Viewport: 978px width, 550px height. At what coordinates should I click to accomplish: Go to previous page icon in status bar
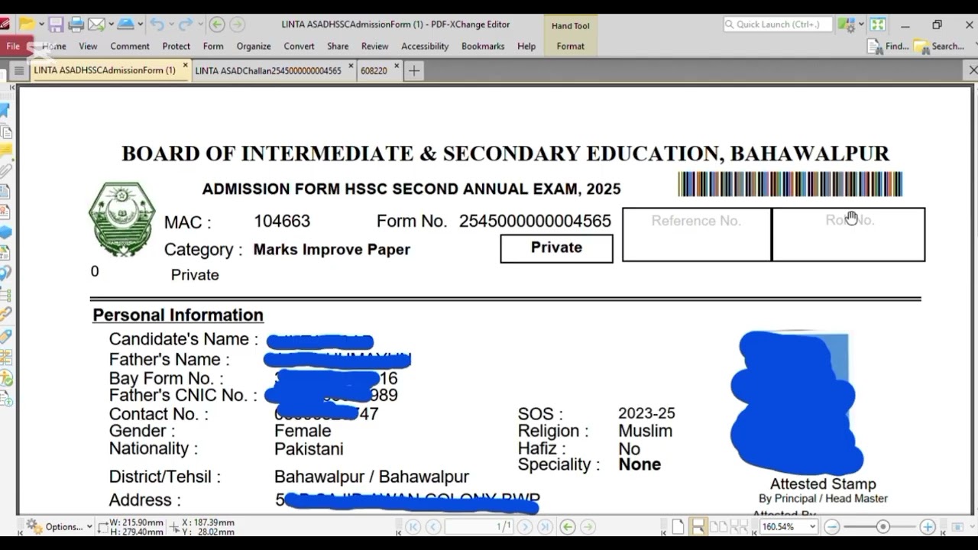tap(432, 526)
